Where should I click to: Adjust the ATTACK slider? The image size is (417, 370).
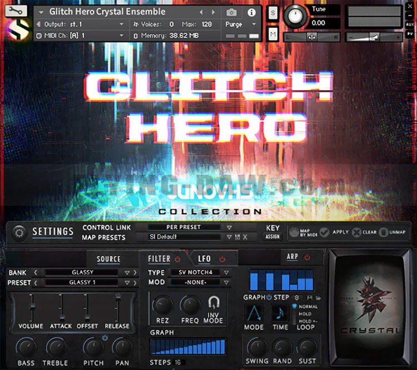pos(62,317)
